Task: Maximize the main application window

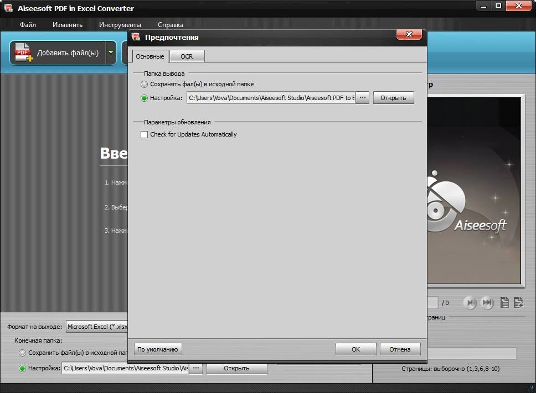Action: (498, 6)
